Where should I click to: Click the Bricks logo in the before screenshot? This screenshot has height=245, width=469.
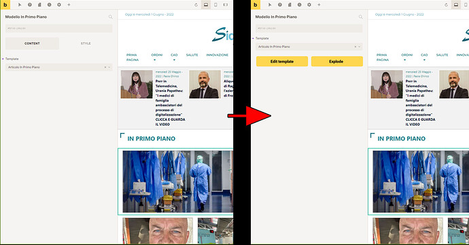(5, 5)
